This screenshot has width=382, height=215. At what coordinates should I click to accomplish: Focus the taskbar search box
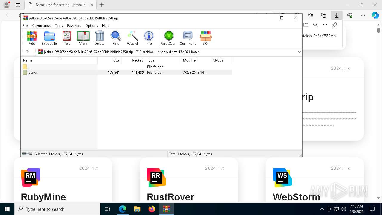57,209
